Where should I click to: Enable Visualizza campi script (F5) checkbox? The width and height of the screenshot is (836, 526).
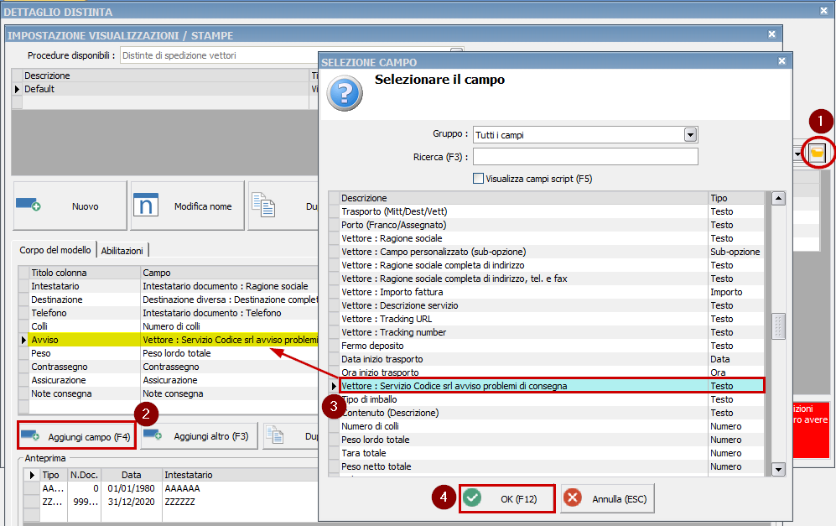[478, 178]
